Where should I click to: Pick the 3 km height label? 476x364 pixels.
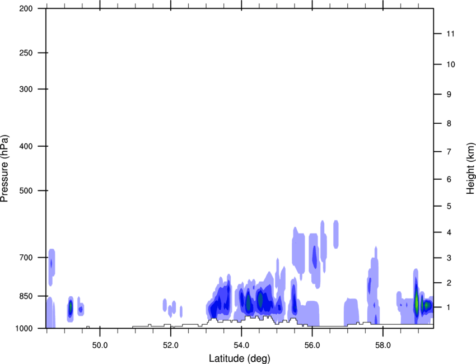click(449, 258)
